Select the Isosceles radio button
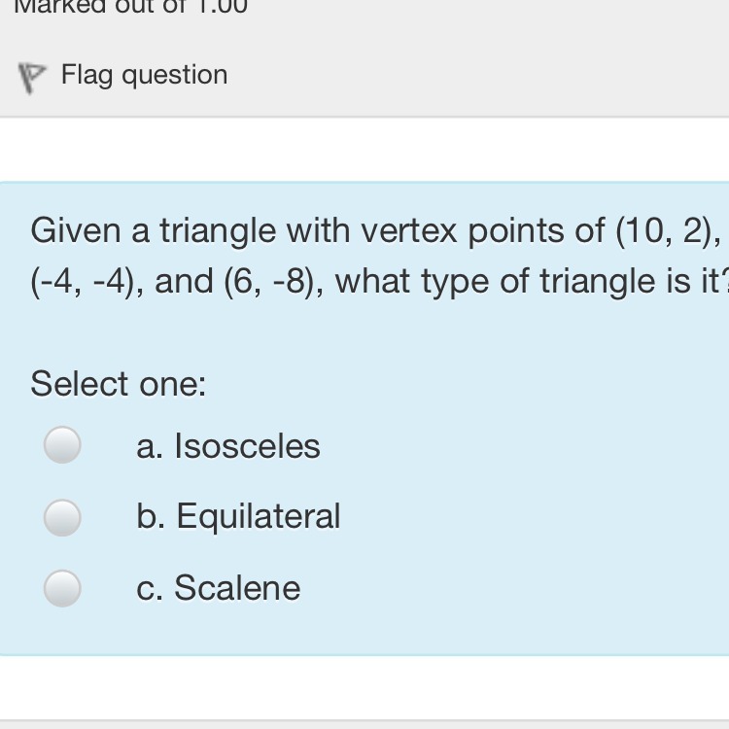 62,445
